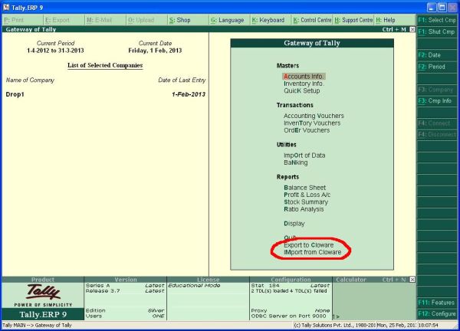Click the F2 Date button
The width and height of the screenshot is (460, 331).
point(437,55)
